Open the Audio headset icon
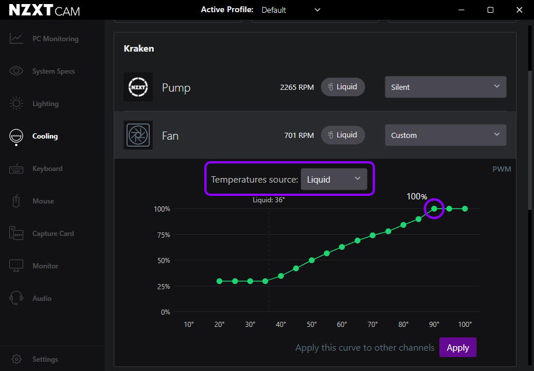Image resolution: width=534 pixels, height=371 pixels. [16, 299]
